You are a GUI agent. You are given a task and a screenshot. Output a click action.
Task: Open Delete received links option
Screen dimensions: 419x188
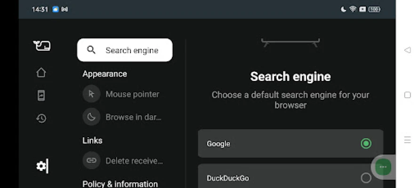click(134, 160)
